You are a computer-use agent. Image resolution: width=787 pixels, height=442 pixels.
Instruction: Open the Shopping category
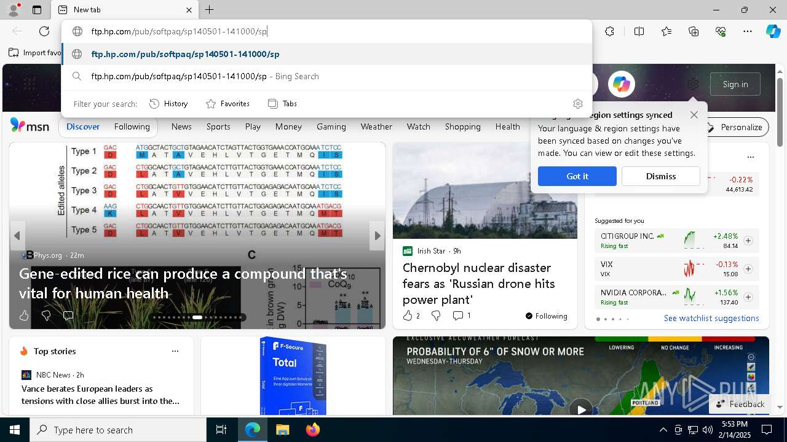click(463, 126)
